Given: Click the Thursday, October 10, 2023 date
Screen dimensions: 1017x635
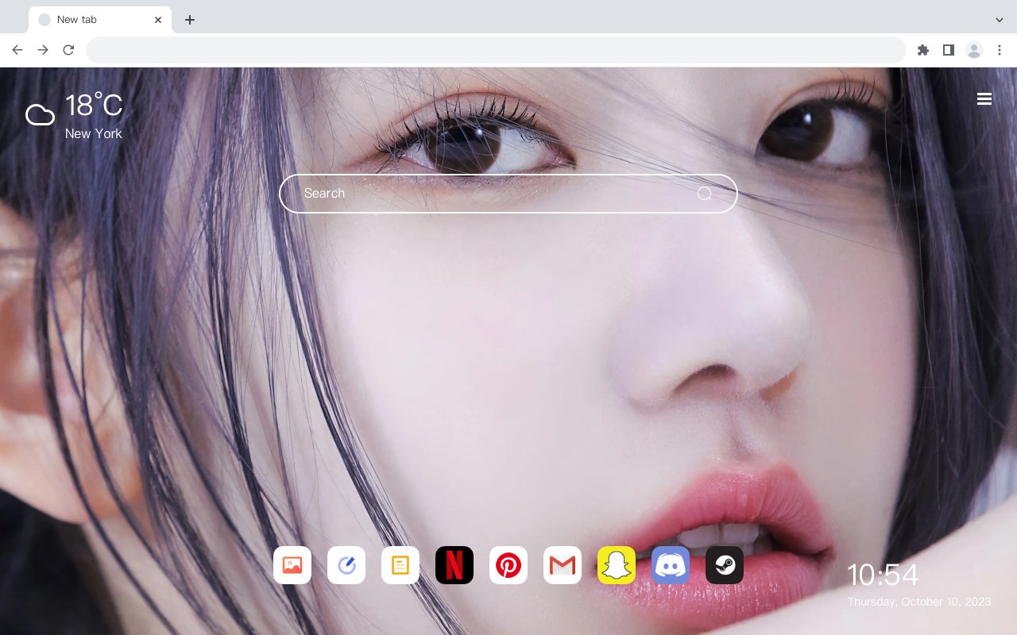Looking at the screenshot, I should tap(919, 602).
